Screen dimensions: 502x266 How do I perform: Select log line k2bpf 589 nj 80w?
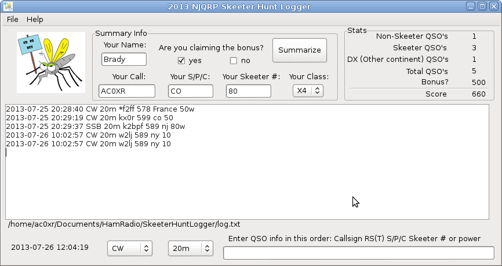96,127
